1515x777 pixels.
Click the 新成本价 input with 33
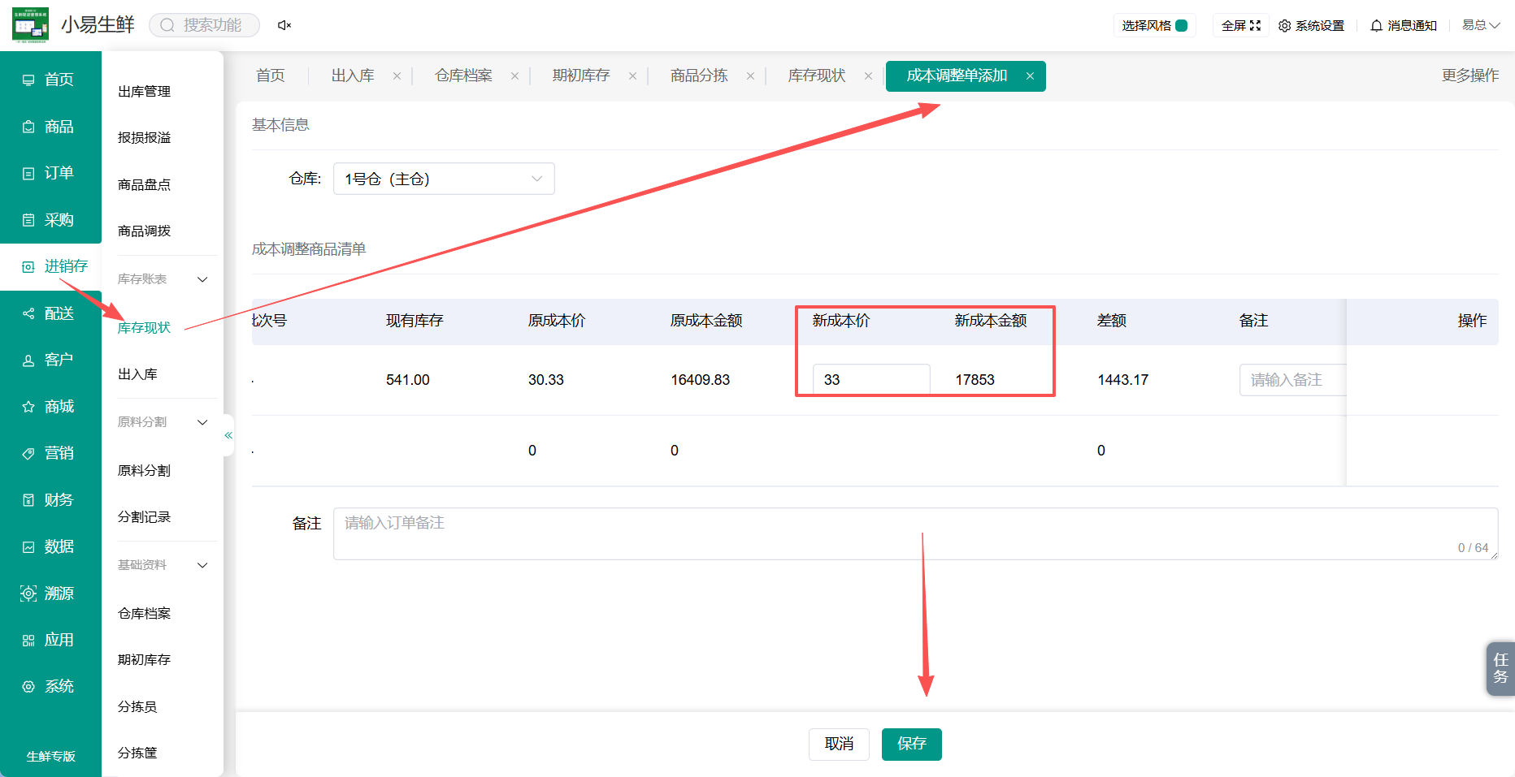coord(871,379)
